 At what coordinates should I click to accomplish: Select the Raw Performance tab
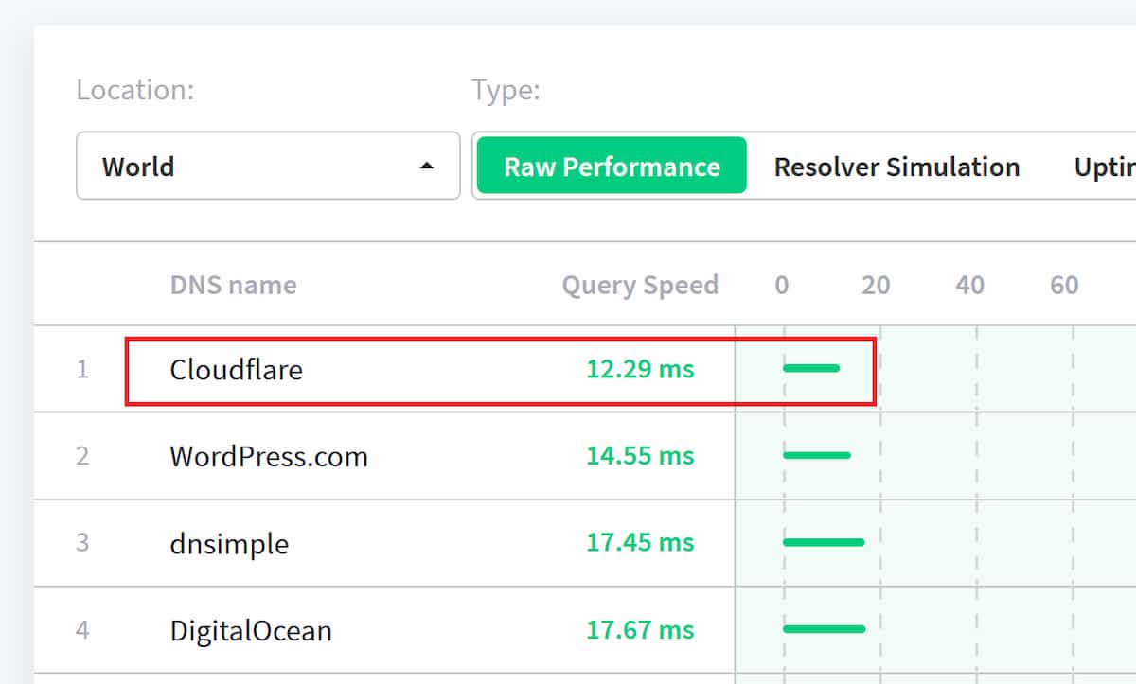tap(612, 167)
